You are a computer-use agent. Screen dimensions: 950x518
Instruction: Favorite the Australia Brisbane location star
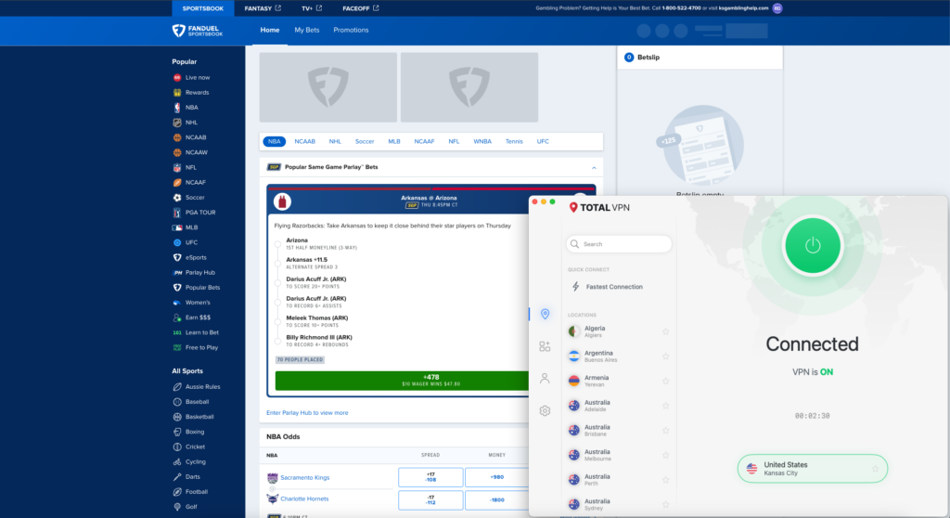[665, 431]
